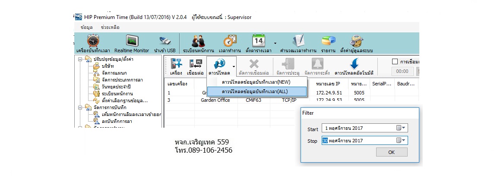The height and width of the screenshot is (182, 494).
Task: Click the Garden Office cell
Action: coord(215,100)
